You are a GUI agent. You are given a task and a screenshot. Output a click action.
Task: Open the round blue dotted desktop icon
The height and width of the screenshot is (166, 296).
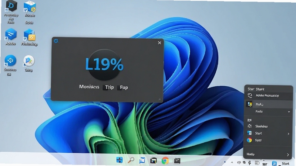pyautogui.click(x=10, y=65)
